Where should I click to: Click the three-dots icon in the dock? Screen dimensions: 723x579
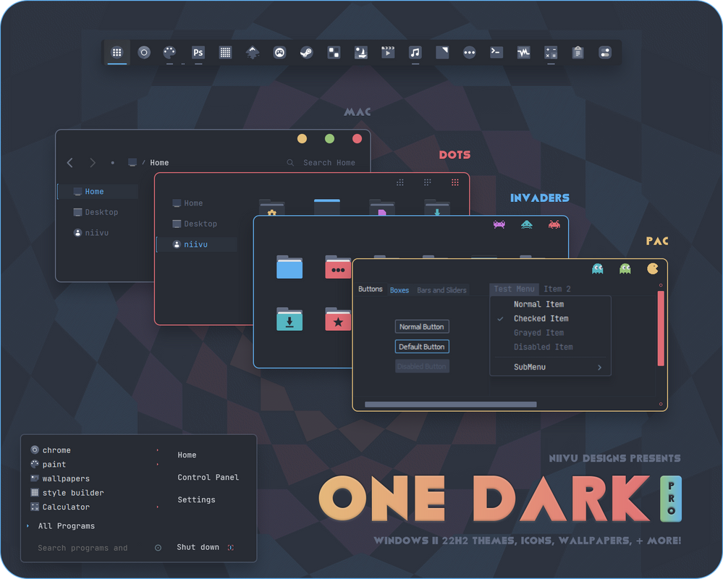pyautogui.click(x=470, y=53)
